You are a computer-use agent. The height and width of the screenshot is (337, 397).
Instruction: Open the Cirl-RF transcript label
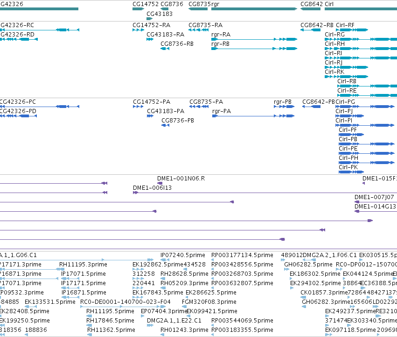point(345,25)
